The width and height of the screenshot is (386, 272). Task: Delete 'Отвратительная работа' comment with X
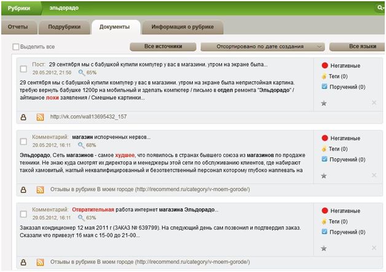[x=374, y=247]
